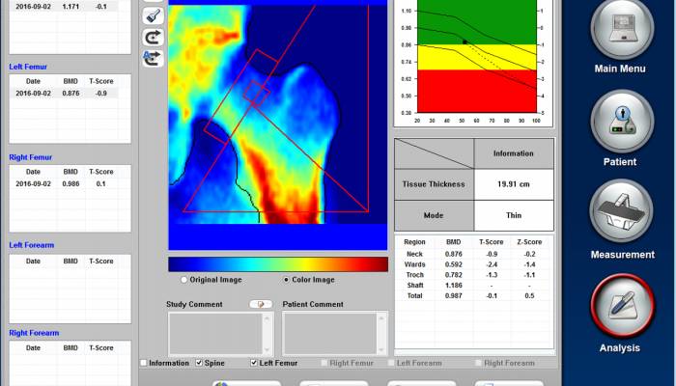676x386 pixels.
Task: Click the Study Comment scrollbar down arrow
Action: 267,349
